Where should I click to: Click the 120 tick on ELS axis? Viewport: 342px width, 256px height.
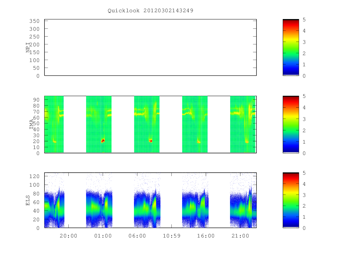(x=35, y=176)
